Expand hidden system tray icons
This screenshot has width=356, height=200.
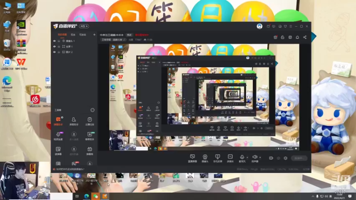(313, 196)
